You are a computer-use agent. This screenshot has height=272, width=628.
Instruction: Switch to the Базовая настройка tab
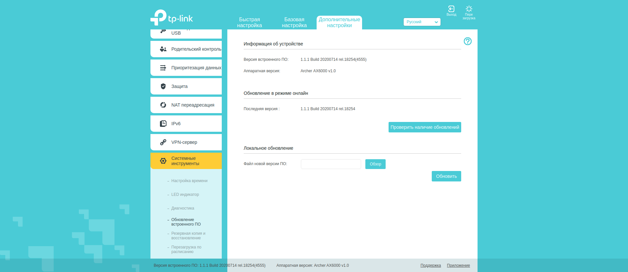294,22
